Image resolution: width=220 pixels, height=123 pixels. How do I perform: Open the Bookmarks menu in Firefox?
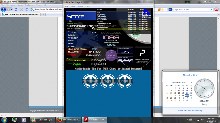coord(30,5)
